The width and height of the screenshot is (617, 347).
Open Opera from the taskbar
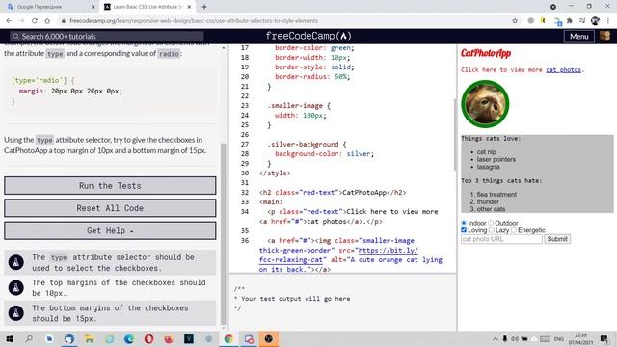148,338
